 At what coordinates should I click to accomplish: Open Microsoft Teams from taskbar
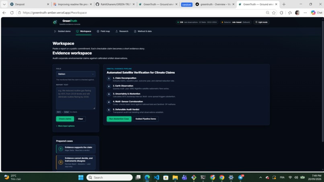185,178
